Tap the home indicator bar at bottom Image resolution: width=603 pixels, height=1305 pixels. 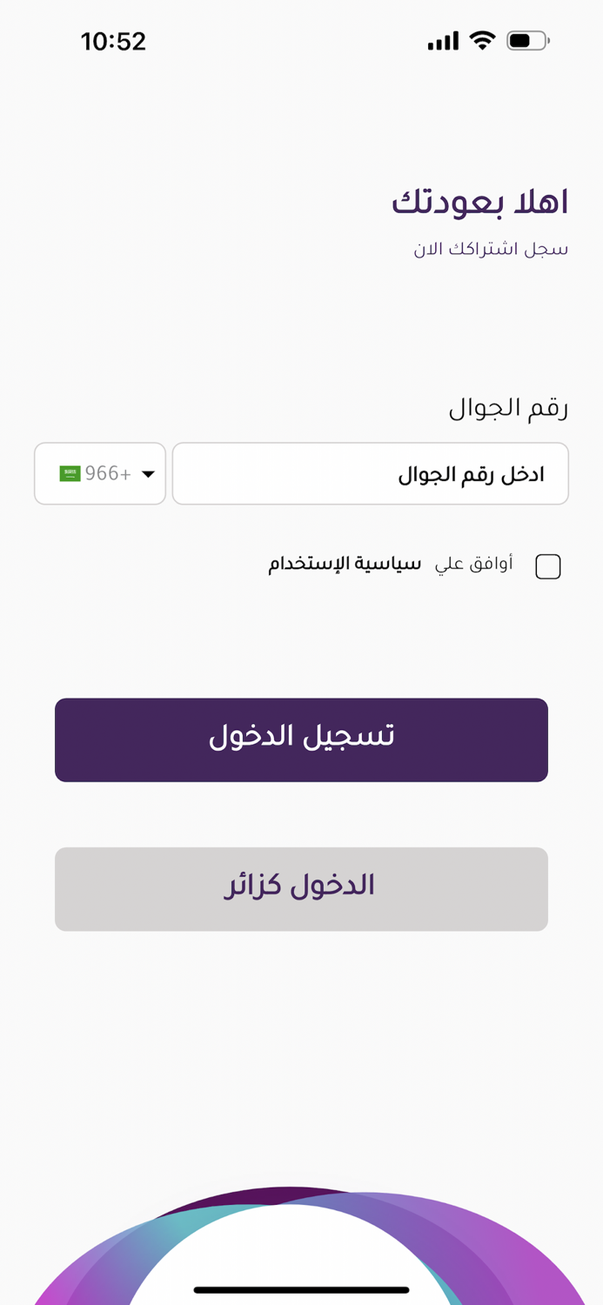coord(301,1289)
